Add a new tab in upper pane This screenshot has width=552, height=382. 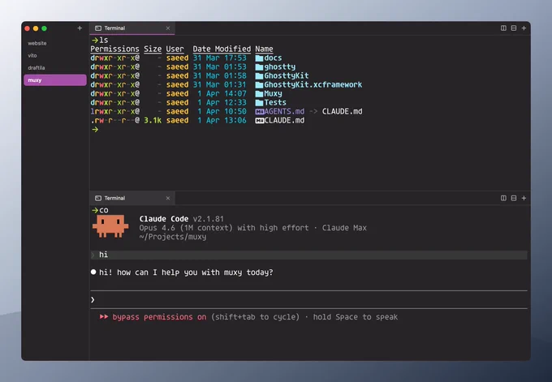click(524, 28)
